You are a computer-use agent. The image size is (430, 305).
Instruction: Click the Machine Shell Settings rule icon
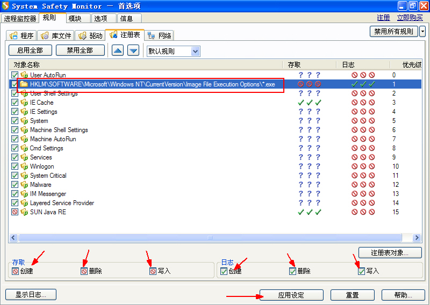(24, 130)
